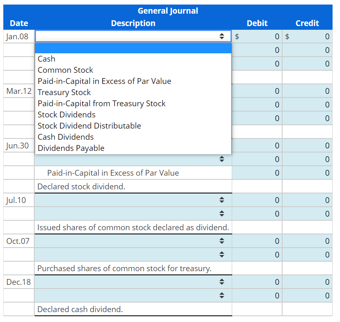
Task: Open the second Jul.10 dropdown arrow
Action: click(222, 214)
